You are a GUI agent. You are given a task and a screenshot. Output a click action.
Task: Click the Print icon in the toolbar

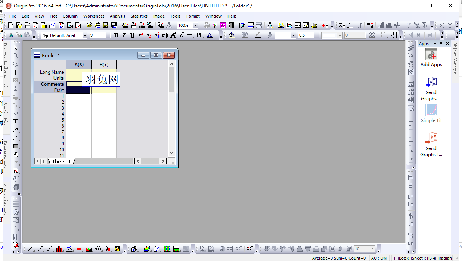207,25
